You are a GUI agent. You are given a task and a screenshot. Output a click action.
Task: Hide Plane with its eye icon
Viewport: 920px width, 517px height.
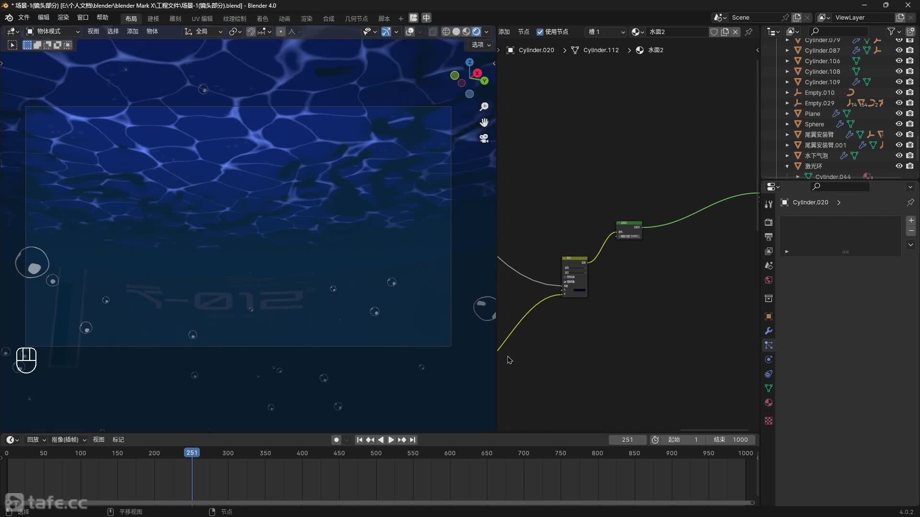pos(899,113)
